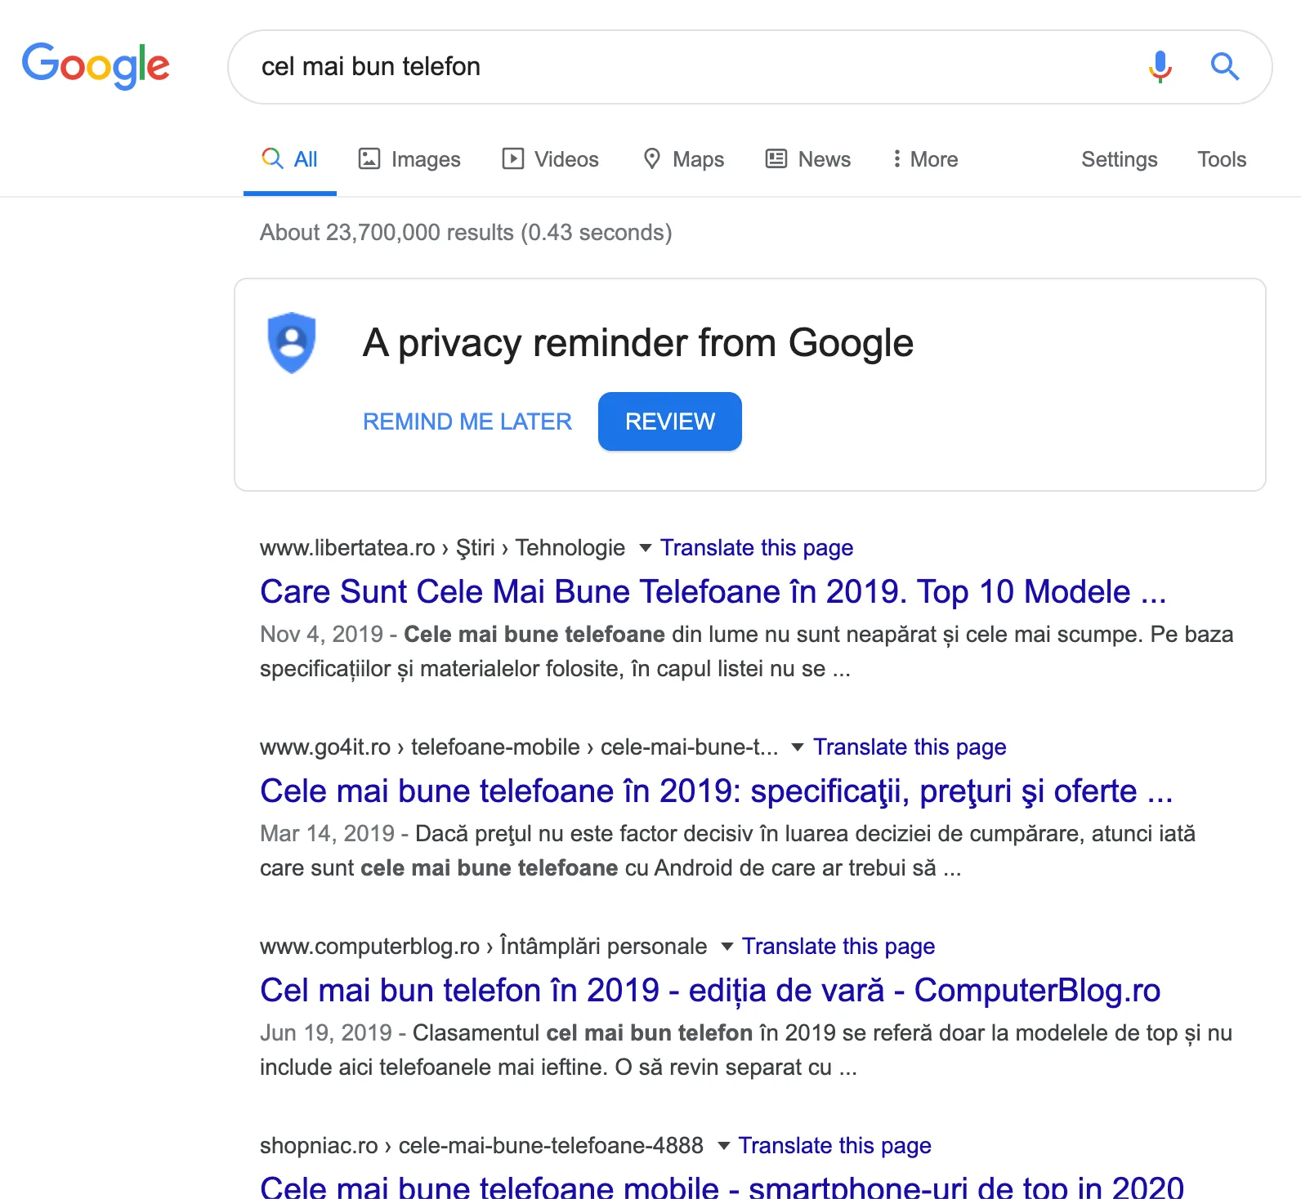Expand dropdown arrow next to computerblog.ro result

pos(727,947)
